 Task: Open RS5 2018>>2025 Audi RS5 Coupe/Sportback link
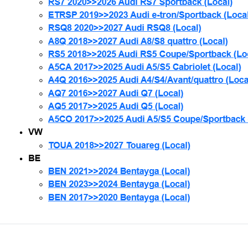click(148, 54)
